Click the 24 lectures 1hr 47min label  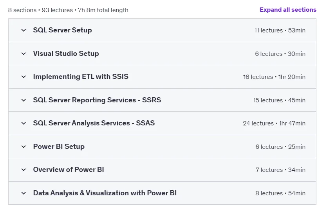pyautogui.click(x=274, y=123)
